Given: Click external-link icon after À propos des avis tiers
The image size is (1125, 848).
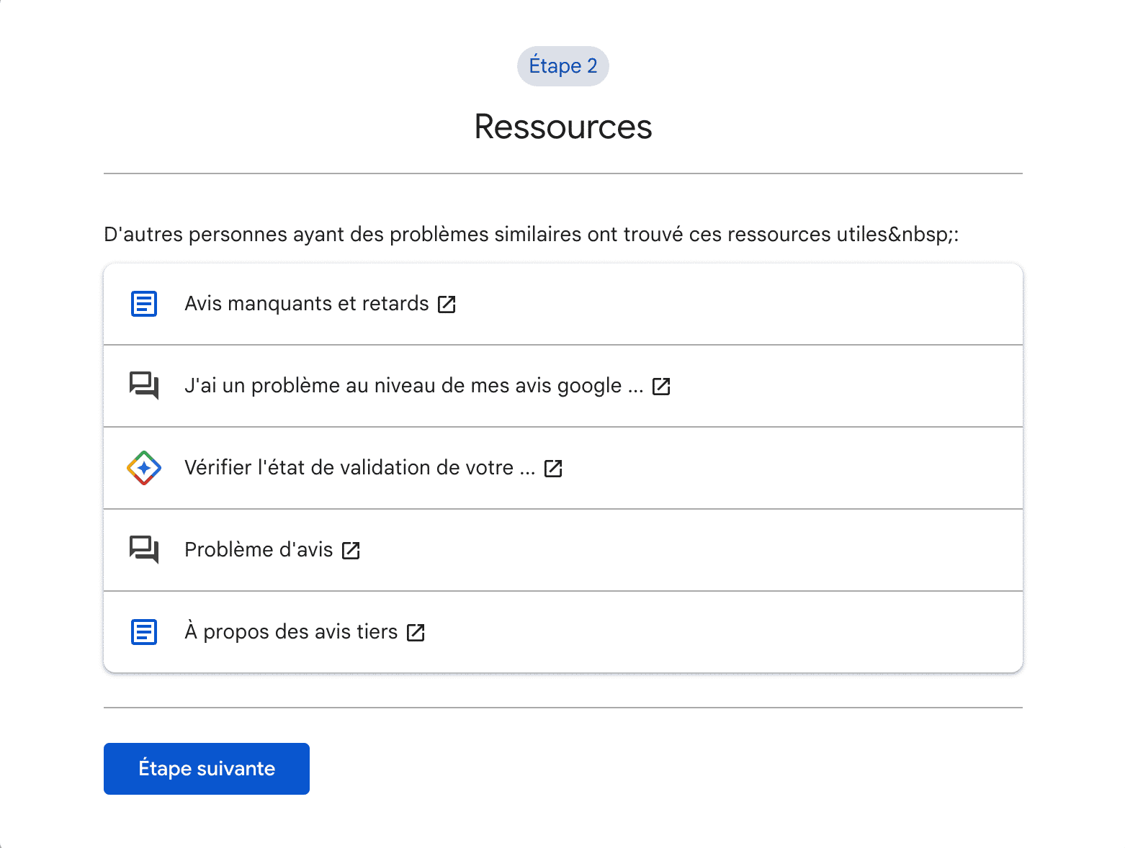Looking at the screenshot, I should 416,633.
